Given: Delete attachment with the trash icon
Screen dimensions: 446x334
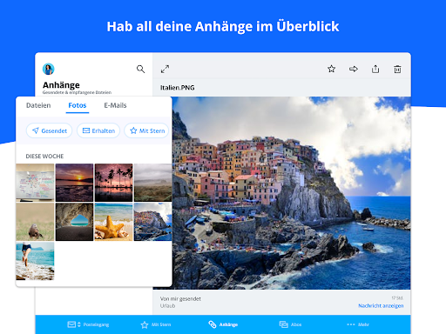Looking at the screenshot, I should tap(397, 70).
